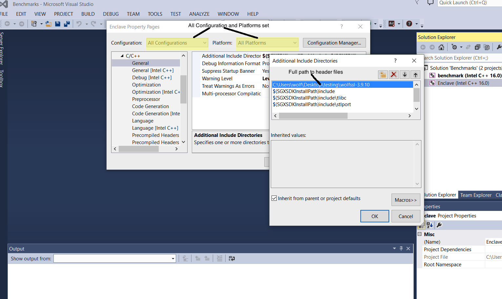Click the wrench Properties icon in Solution Explorer
Image resolution: width=502 pixels, height=299 pixels.
[499, 47]
